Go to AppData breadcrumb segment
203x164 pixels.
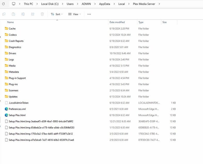(105, 4)
